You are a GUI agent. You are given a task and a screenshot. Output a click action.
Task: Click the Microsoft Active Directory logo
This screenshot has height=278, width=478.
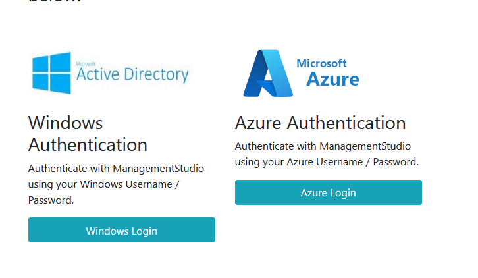pos(111,73)
